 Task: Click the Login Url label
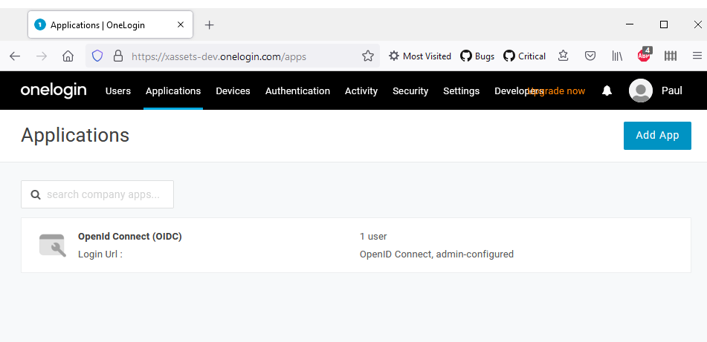pos(100,254)
